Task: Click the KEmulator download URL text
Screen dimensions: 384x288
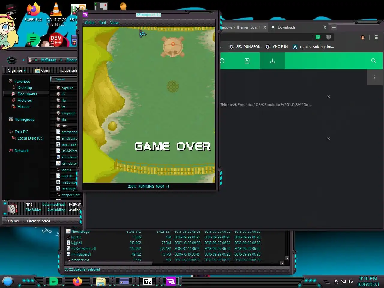Action: 266,105
